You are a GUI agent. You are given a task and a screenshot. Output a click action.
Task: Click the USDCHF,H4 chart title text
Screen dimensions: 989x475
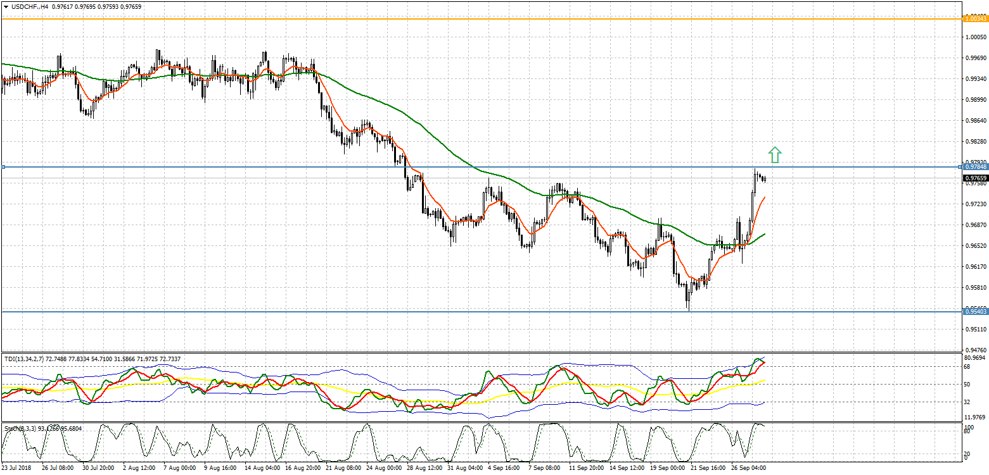tap(29, 6)
